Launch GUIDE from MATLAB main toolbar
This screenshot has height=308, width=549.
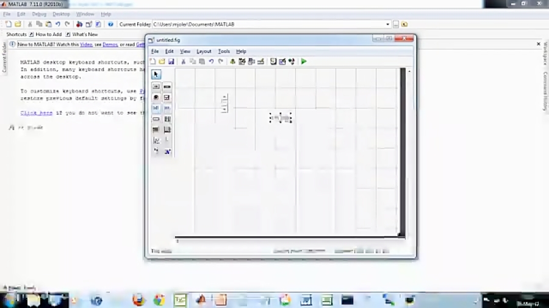coord(89,24)
